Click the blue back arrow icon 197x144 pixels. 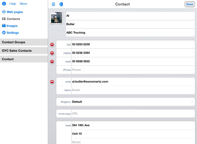61,4
